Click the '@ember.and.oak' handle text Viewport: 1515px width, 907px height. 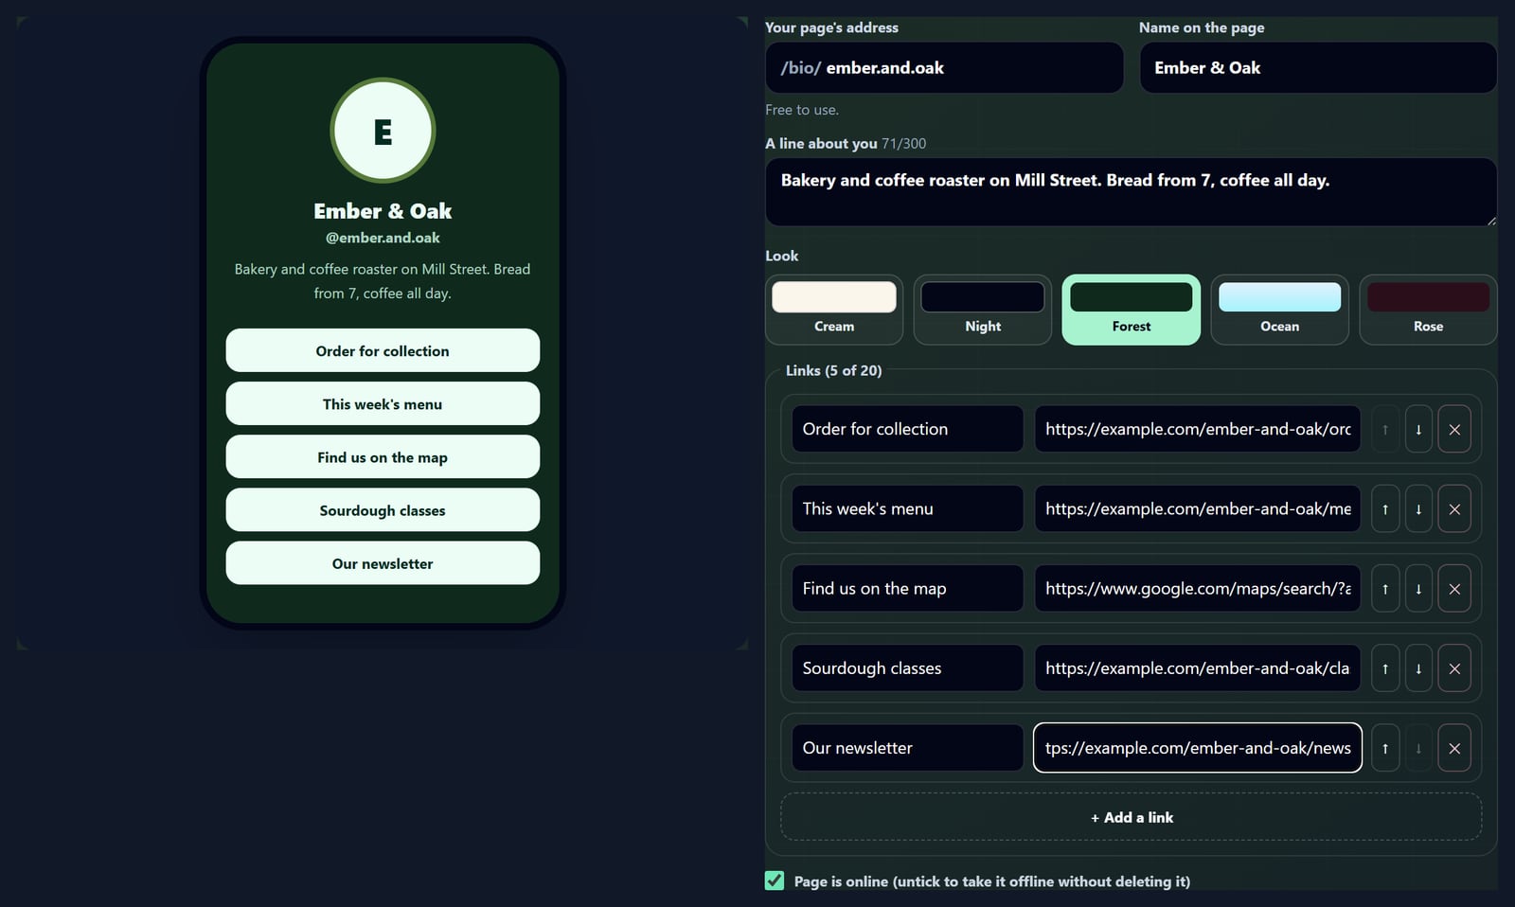(x=383, y=238)
